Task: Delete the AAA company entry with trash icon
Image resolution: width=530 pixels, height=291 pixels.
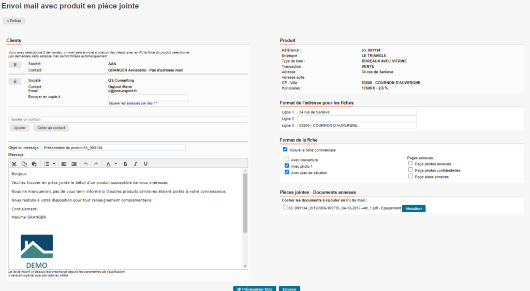Action: pyautogui.click(x=15, y=65)
